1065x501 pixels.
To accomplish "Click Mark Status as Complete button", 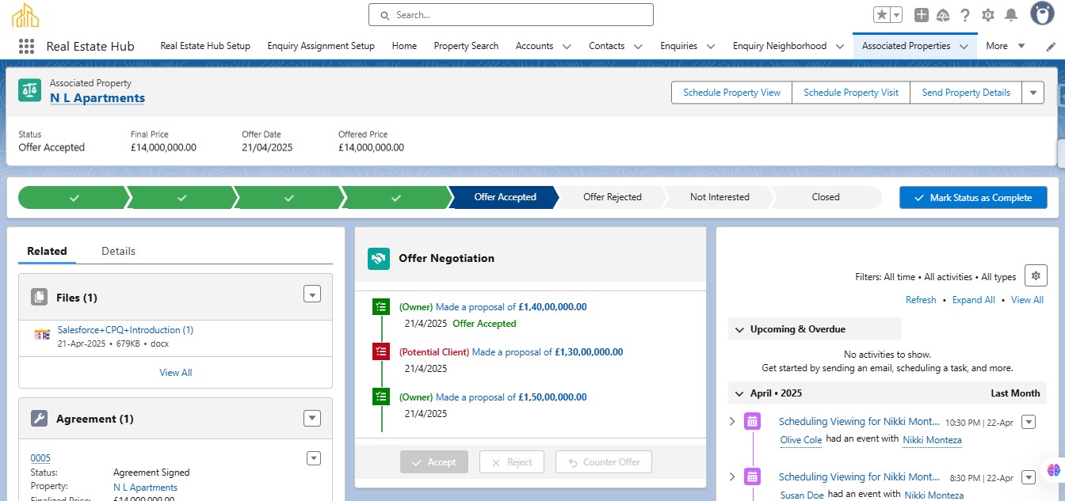I will coord(972,198).
